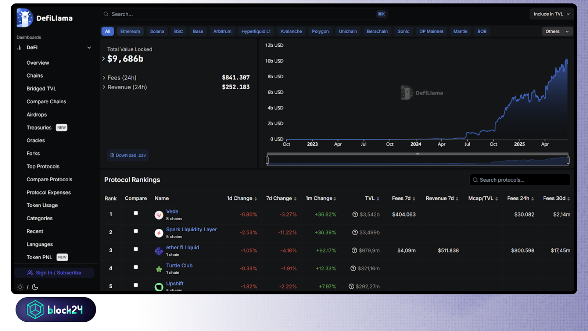
Task: Select the Arbitrum chain tab
Action: (222, 31)
